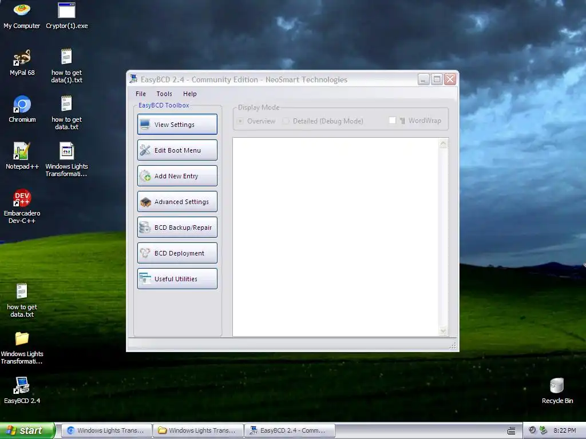Go to Add New Entry
Viewport: 586px width, 439px height.
point(177,176)
